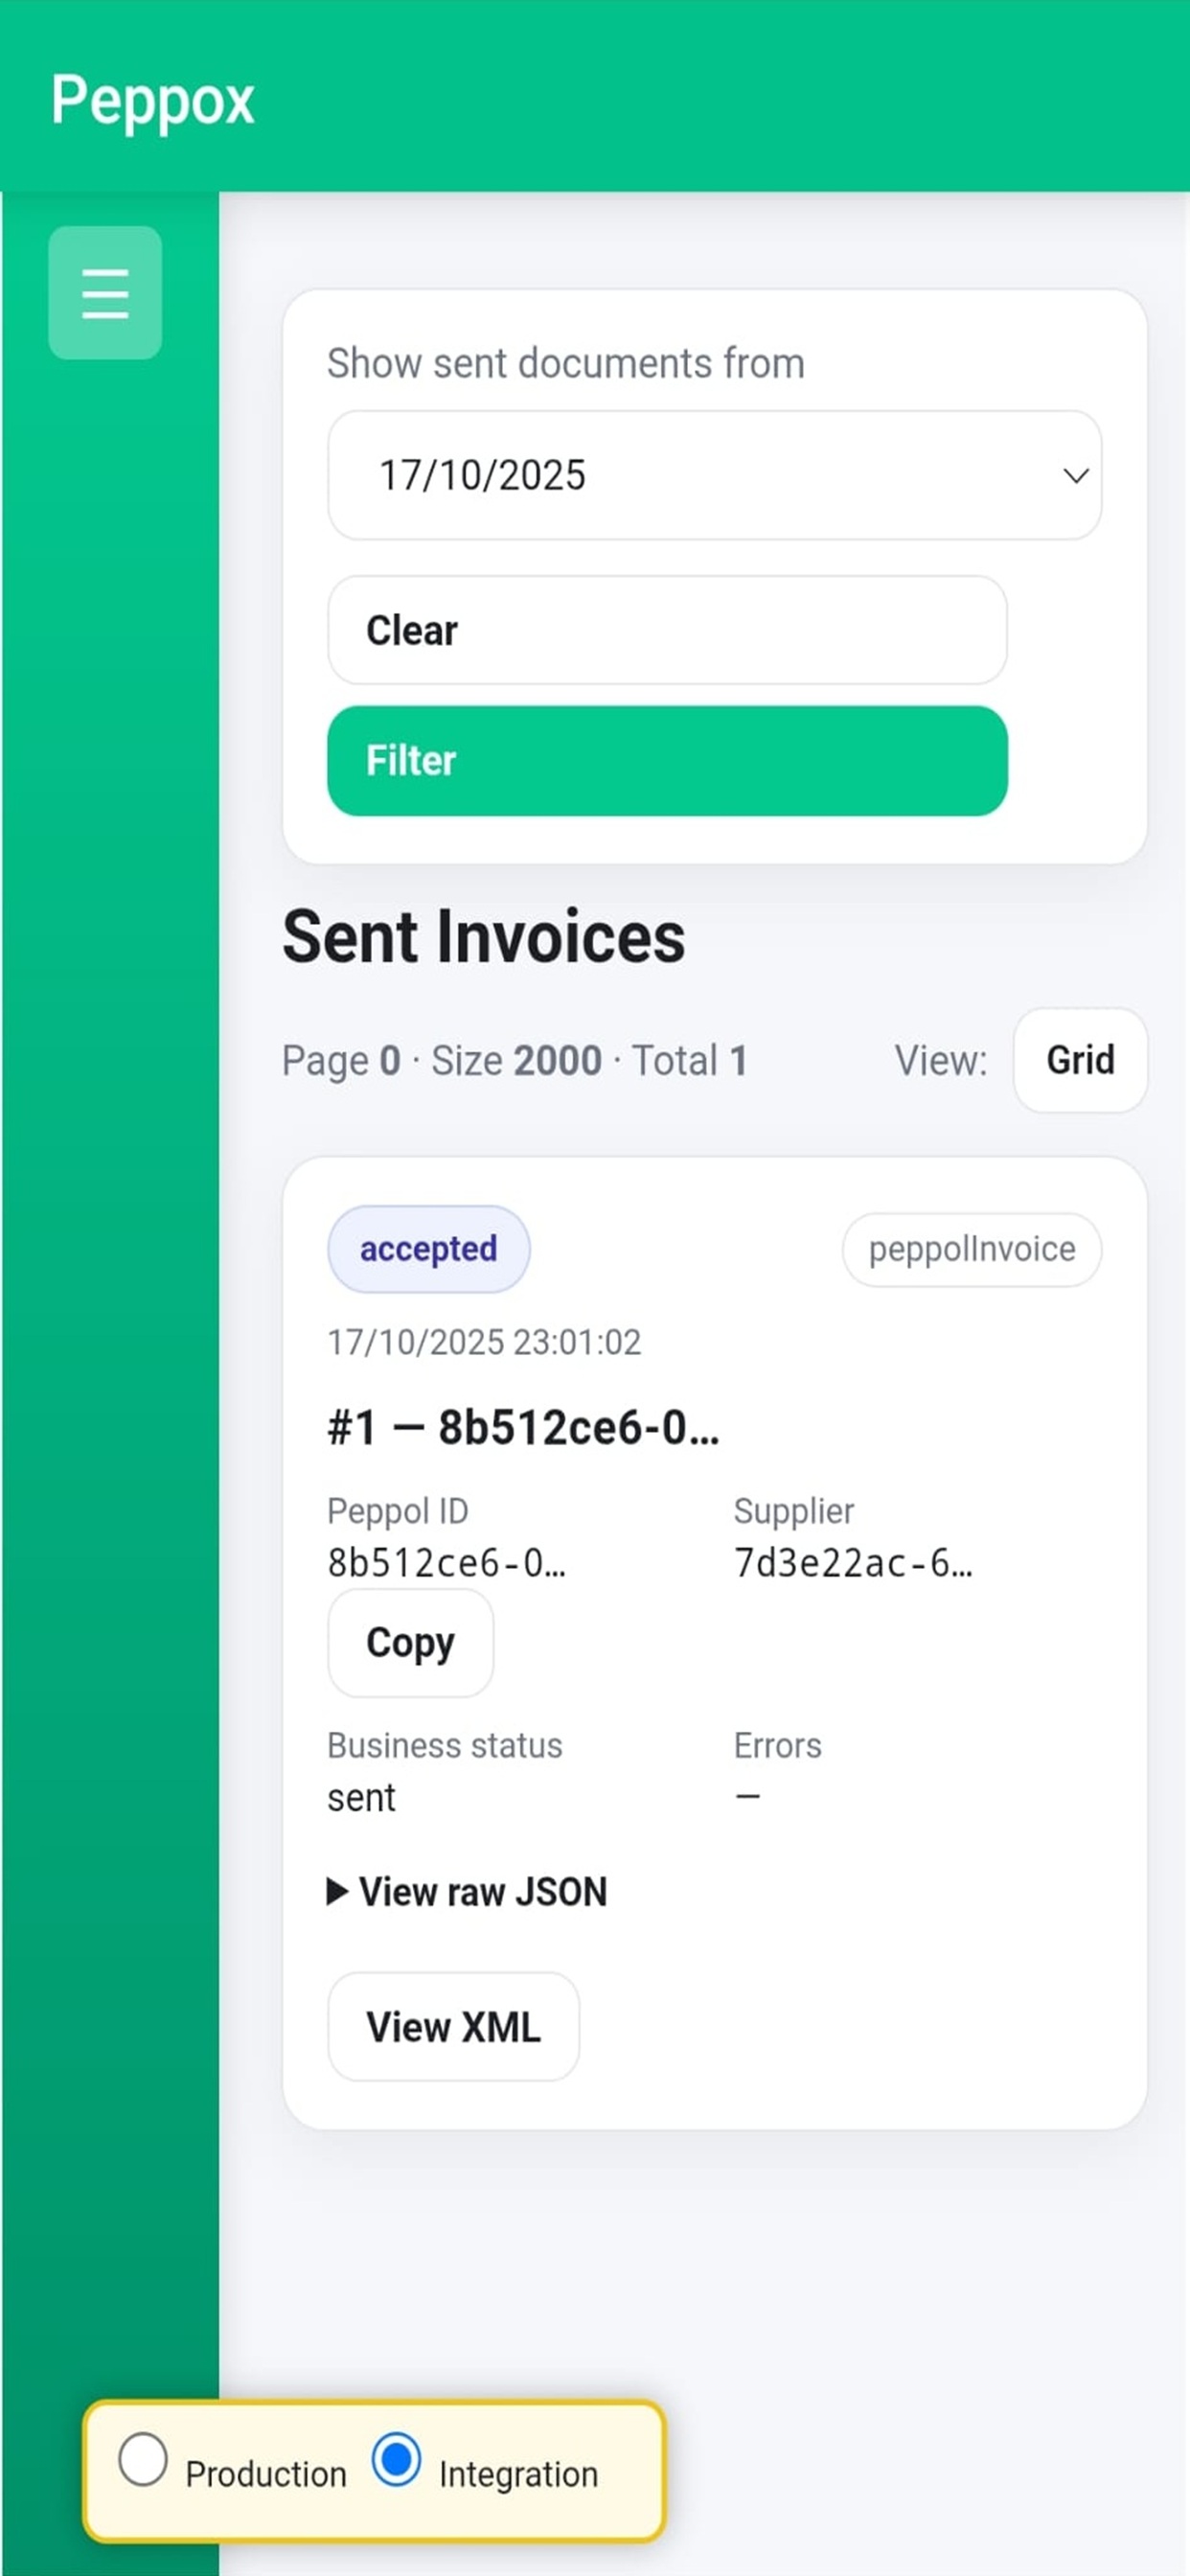
Task: Click View XML for the invoice
Action: [x=452, y=2027]
